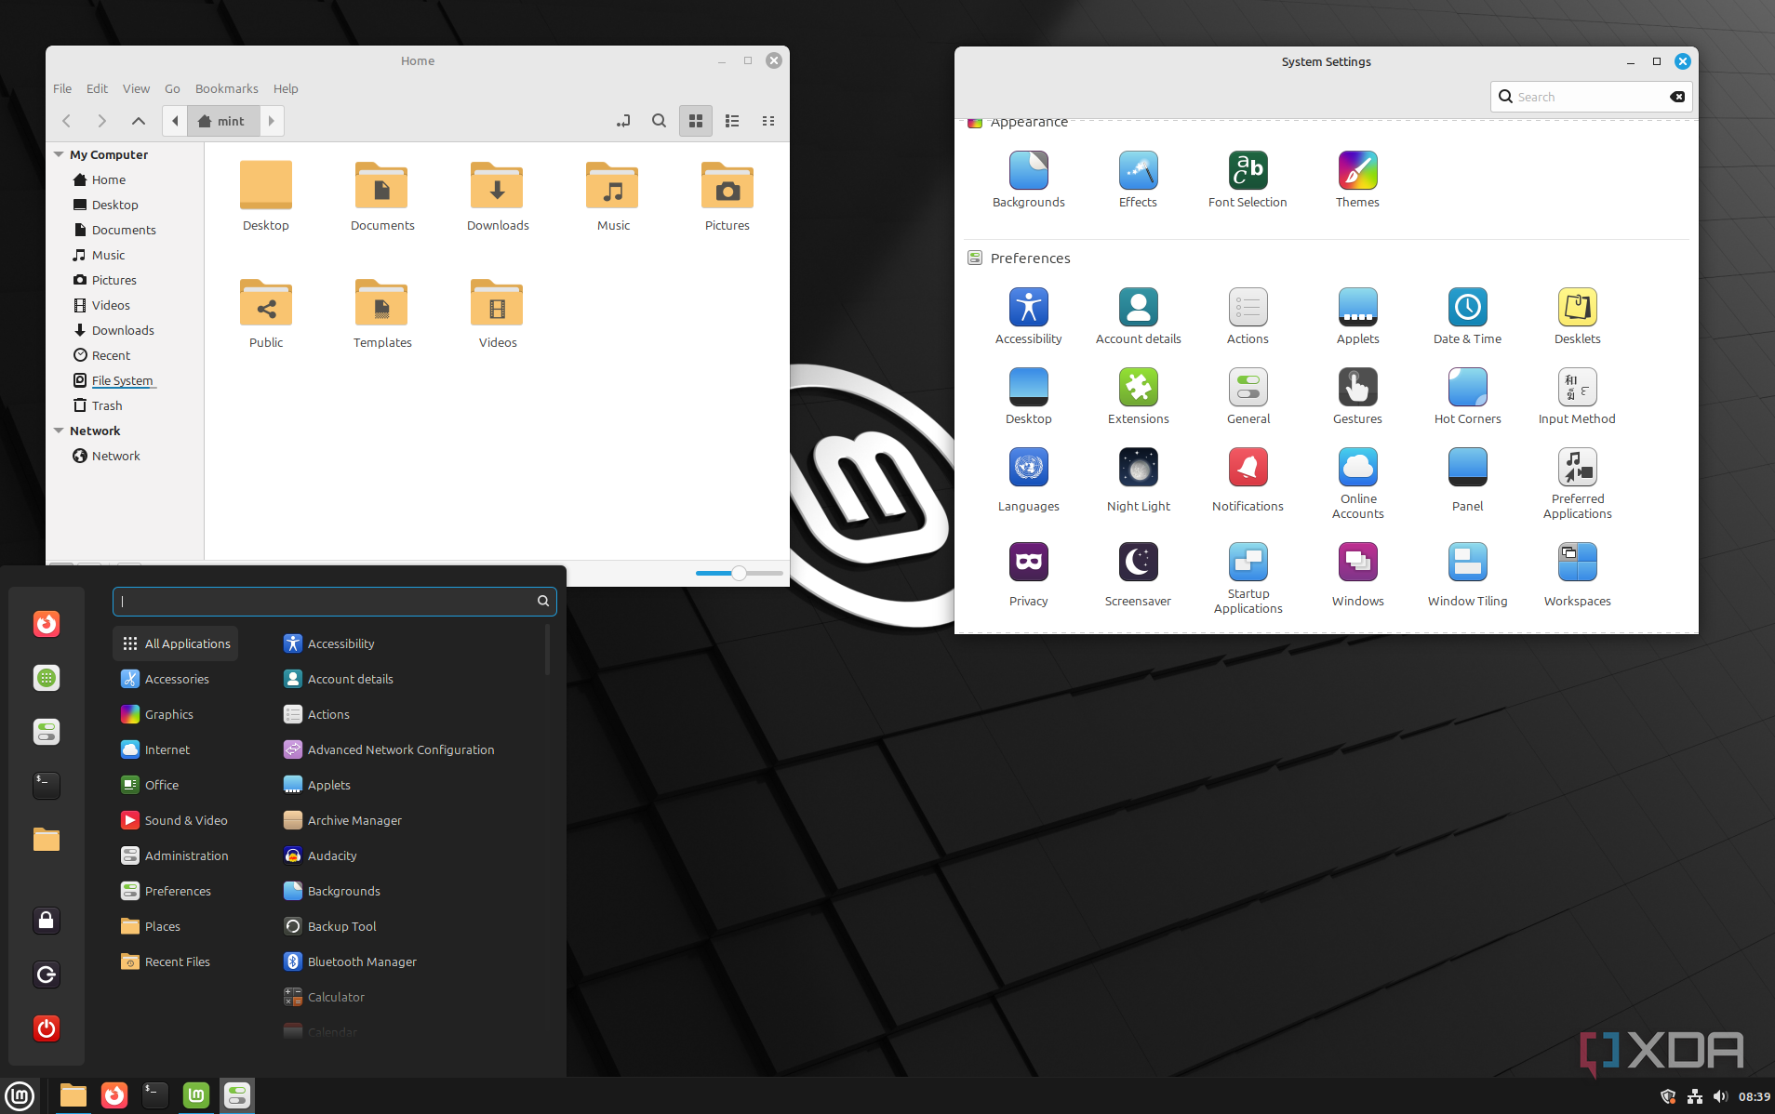Open Account details in System Settings
Screen dimensions: 1775x1114
pyautogui.click(x=1138, y=316)
